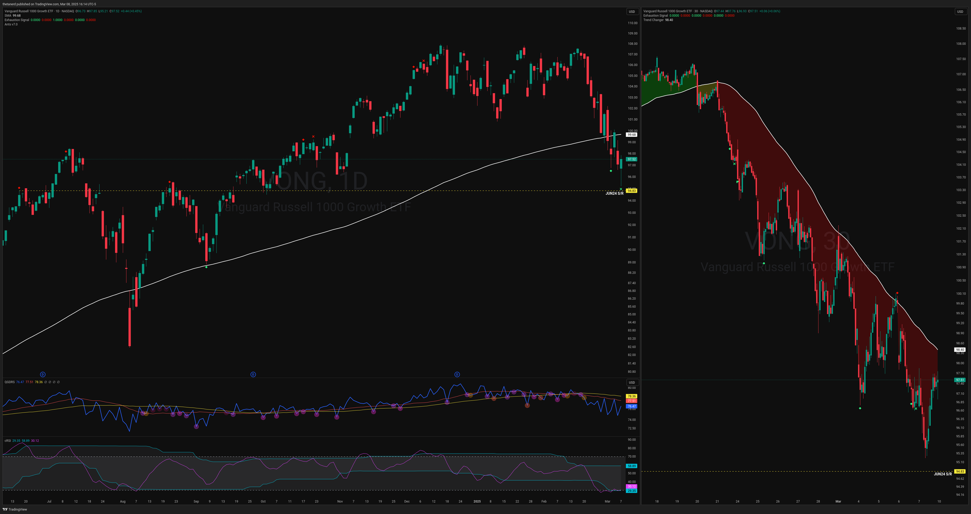Image resolution: width=971 pixels, height=514 pixels.
Task: Click the 30-minute chart title in legend
Action: [678, 11]
